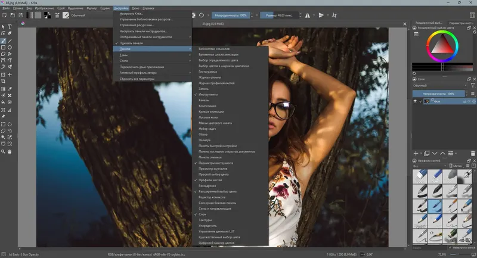This screenshot has width=477, height=258.
Task: Open the Фильтр menu
Action: 91,8
